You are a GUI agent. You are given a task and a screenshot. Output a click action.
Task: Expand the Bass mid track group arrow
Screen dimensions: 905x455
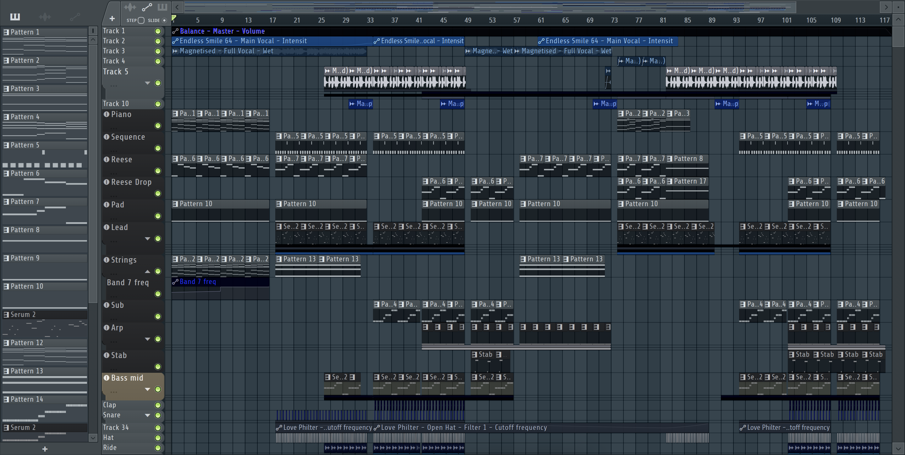click(148, 389)
